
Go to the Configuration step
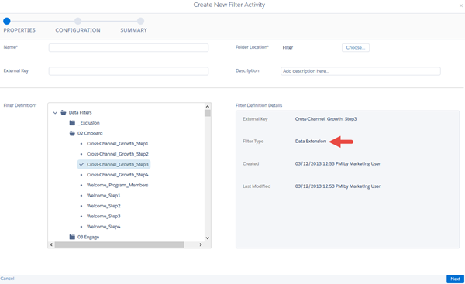(x=77, y=30)
